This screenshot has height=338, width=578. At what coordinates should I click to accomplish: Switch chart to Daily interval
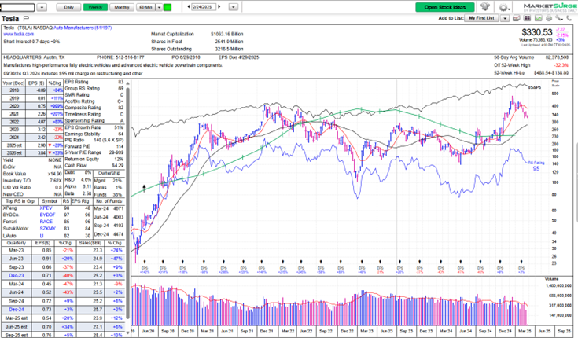68,7
